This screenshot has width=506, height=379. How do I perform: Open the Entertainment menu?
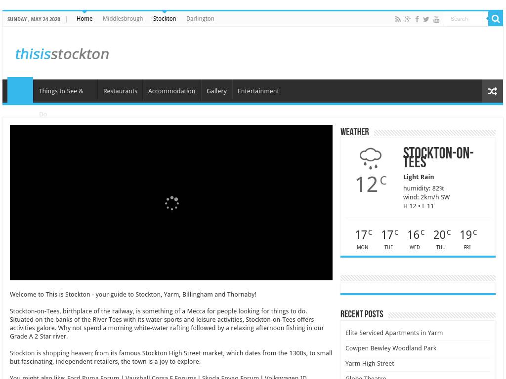[x=258, y=91]
